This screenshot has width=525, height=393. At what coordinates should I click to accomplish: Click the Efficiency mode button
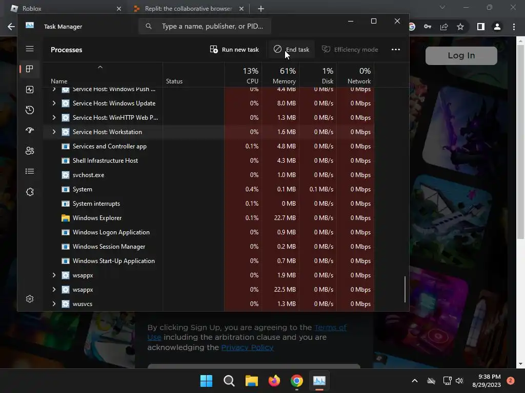coord(350,50)
